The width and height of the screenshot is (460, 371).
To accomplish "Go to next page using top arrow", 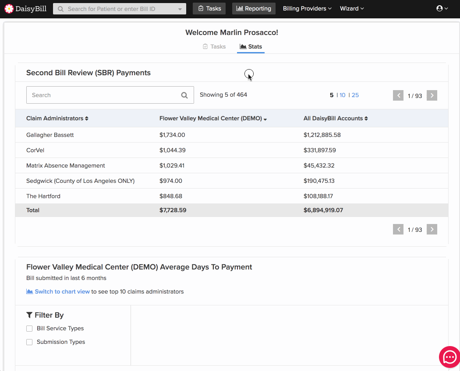I will pos(432,95).
